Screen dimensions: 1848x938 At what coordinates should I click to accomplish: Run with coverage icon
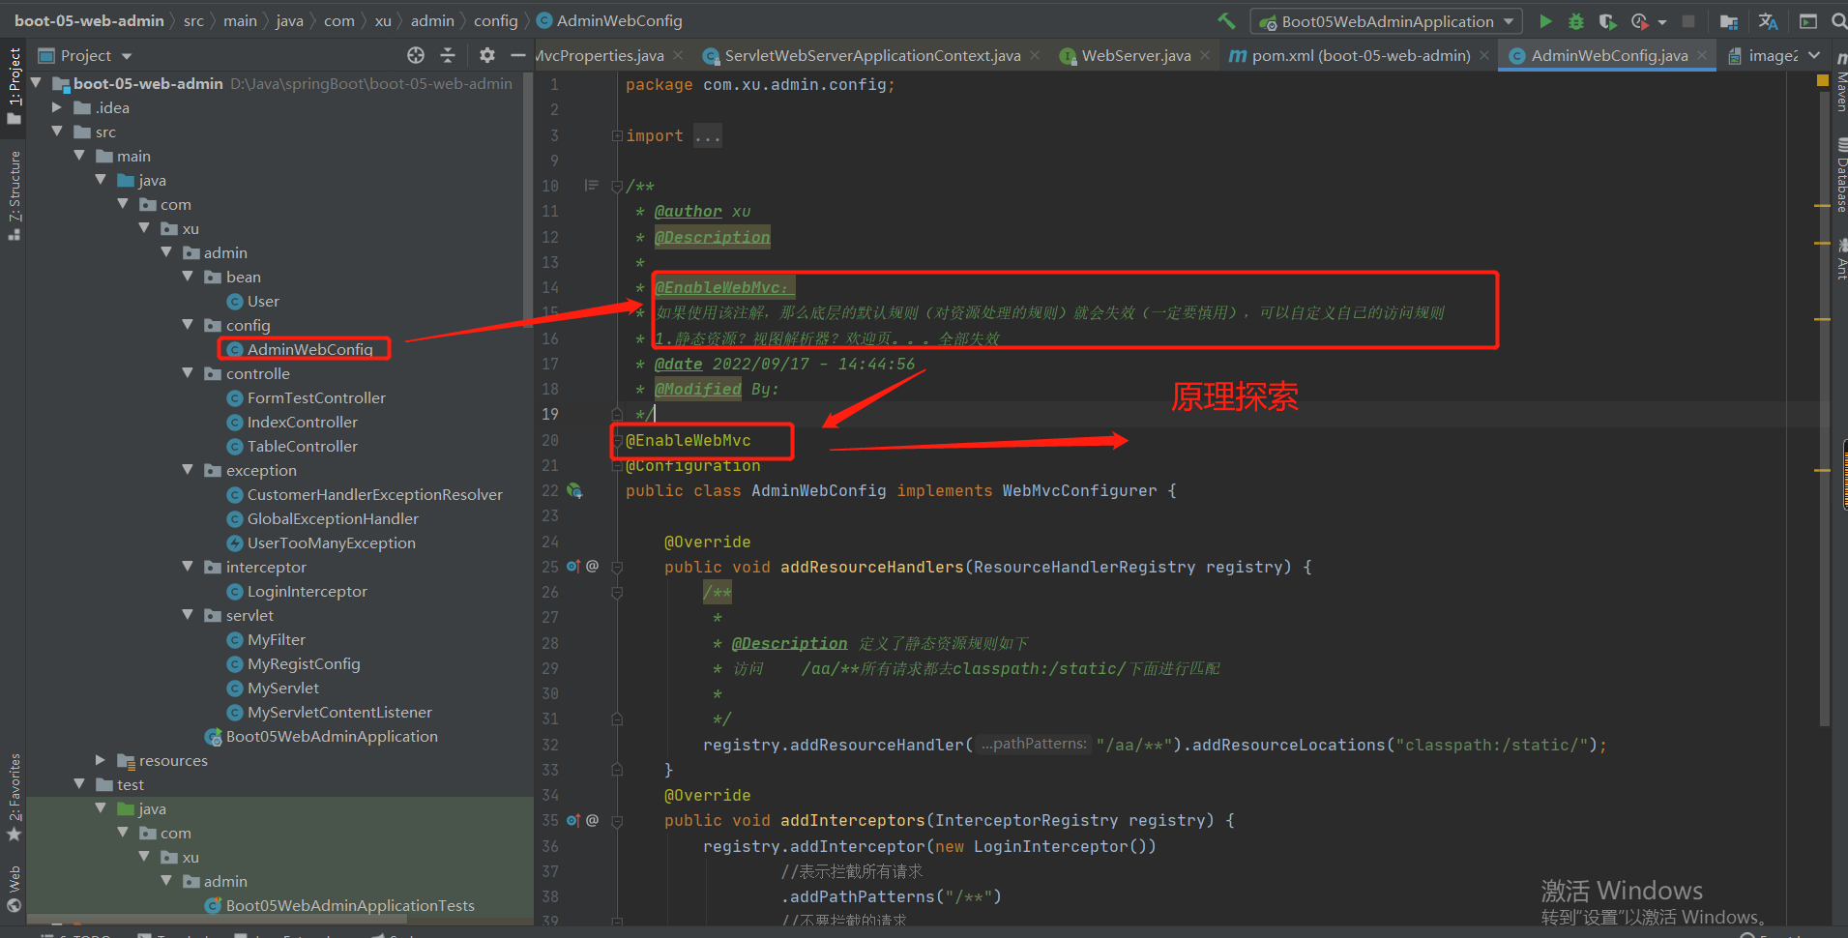(1607, 21)
